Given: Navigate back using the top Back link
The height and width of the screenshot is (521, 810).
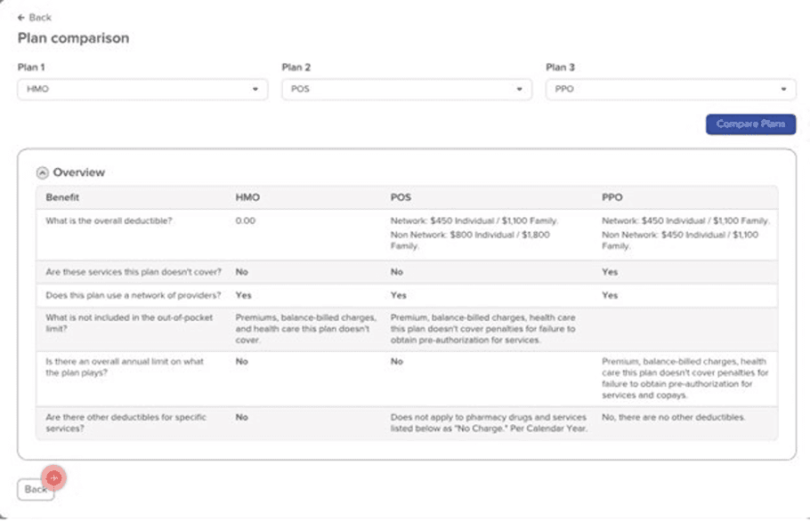Looking at the screenshot, I should (34, 16).
